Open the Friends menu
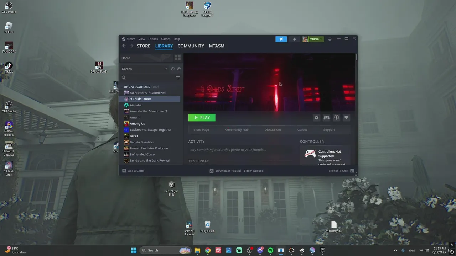 tap(153, 39)
